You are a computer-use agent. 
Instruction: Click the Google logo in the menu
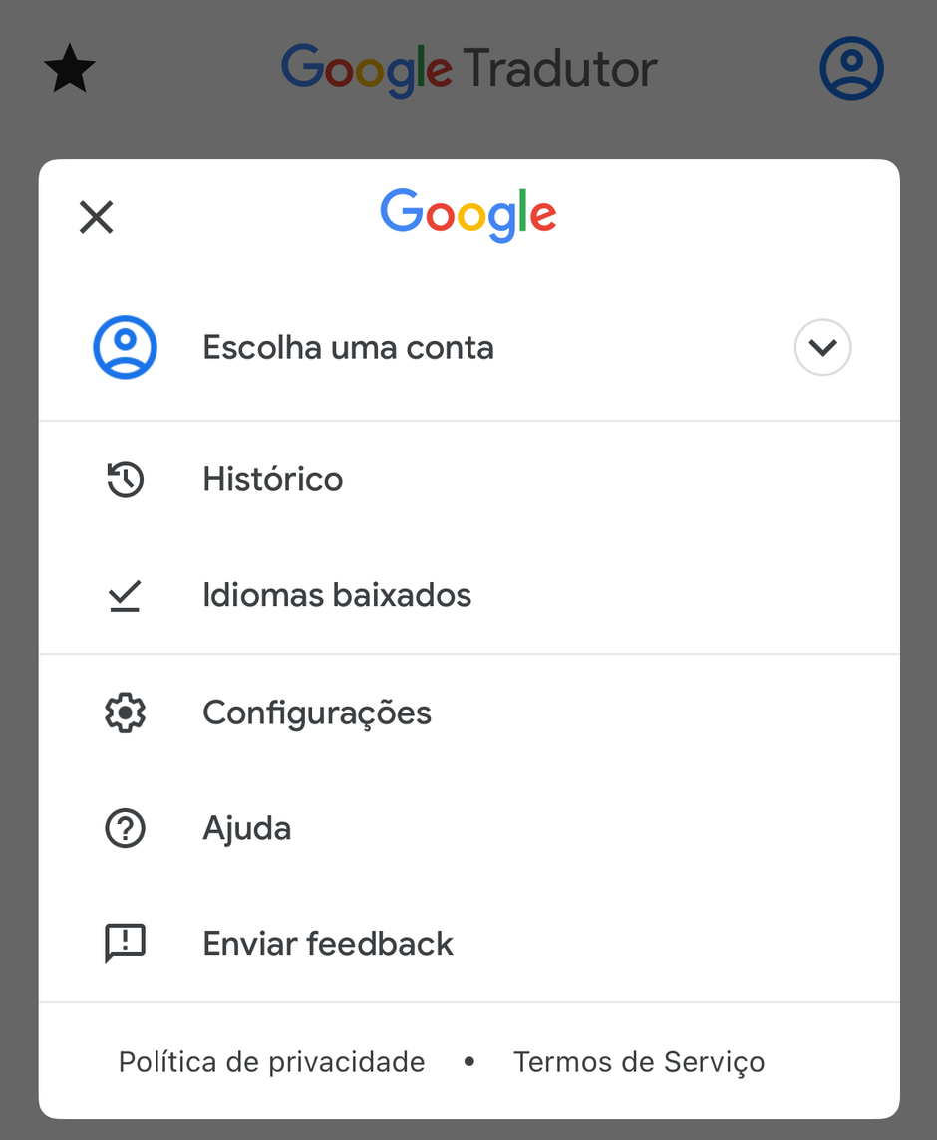[468, 215]
